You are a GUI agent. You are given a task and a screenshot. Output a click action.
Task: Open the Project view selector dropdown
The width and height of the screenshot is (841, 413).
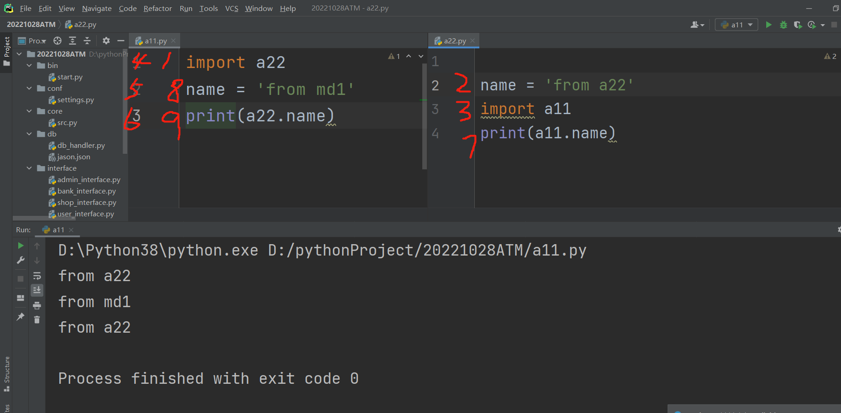(32, 41)
